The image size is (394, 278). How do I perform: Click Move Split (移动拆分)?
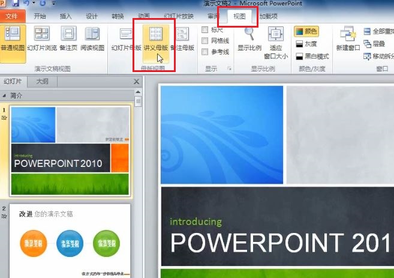378,56
